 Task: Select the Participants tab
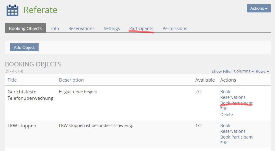(141, 29)
